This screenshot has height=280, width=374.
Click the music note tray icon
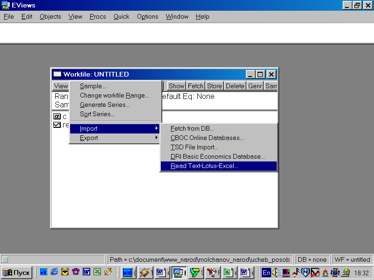296,273
